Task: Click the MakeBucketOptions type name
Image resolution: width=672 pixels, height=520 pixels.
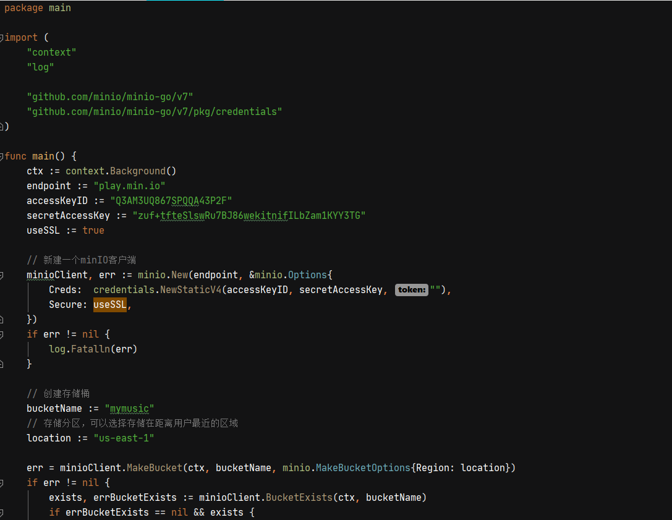Action: [x=363, y=467]
